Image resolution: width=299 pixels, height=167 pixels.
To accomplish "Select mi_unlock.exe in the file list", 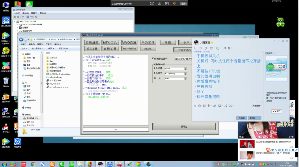I will [x=55, y=77].
